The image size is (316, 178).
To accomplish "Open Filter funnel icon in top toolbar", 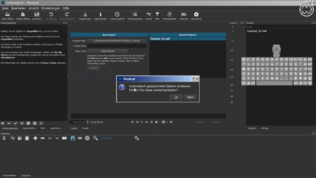I will tap(157, 16).
